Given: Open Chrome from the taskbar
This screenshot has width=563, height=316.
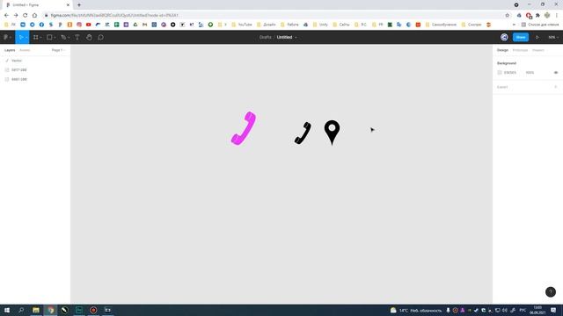Looking at the screenshot, I should point(50,310).
